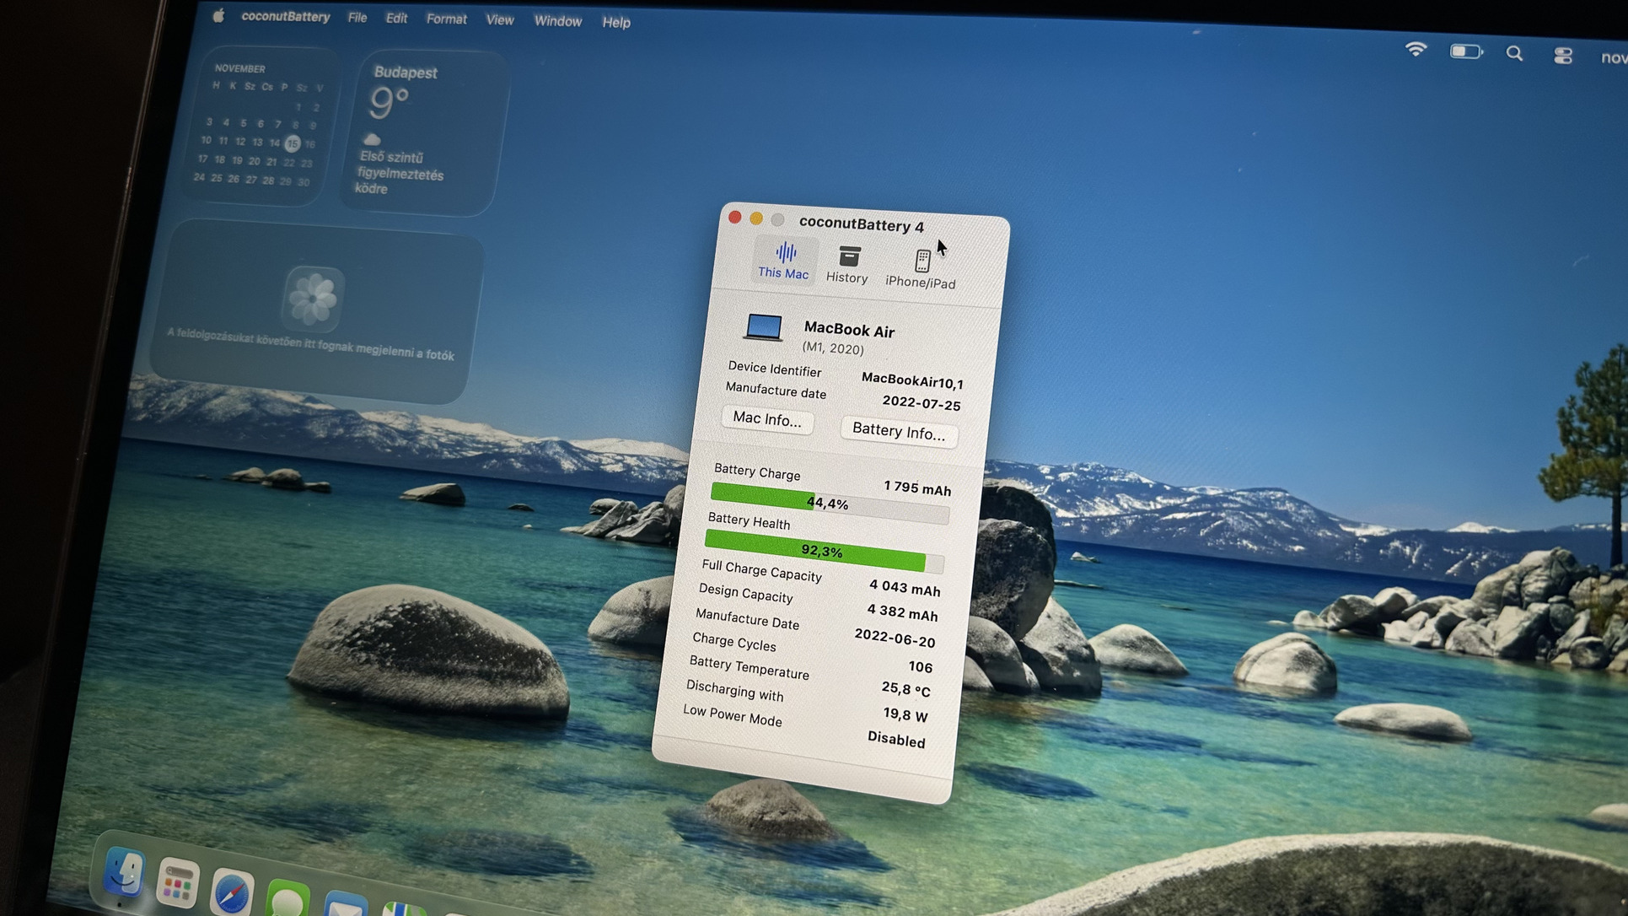The width and height of the screenshot is (1628, 916).
Task: Open the Apple menu
Action: pyautogui.click(x=218, y=15)
